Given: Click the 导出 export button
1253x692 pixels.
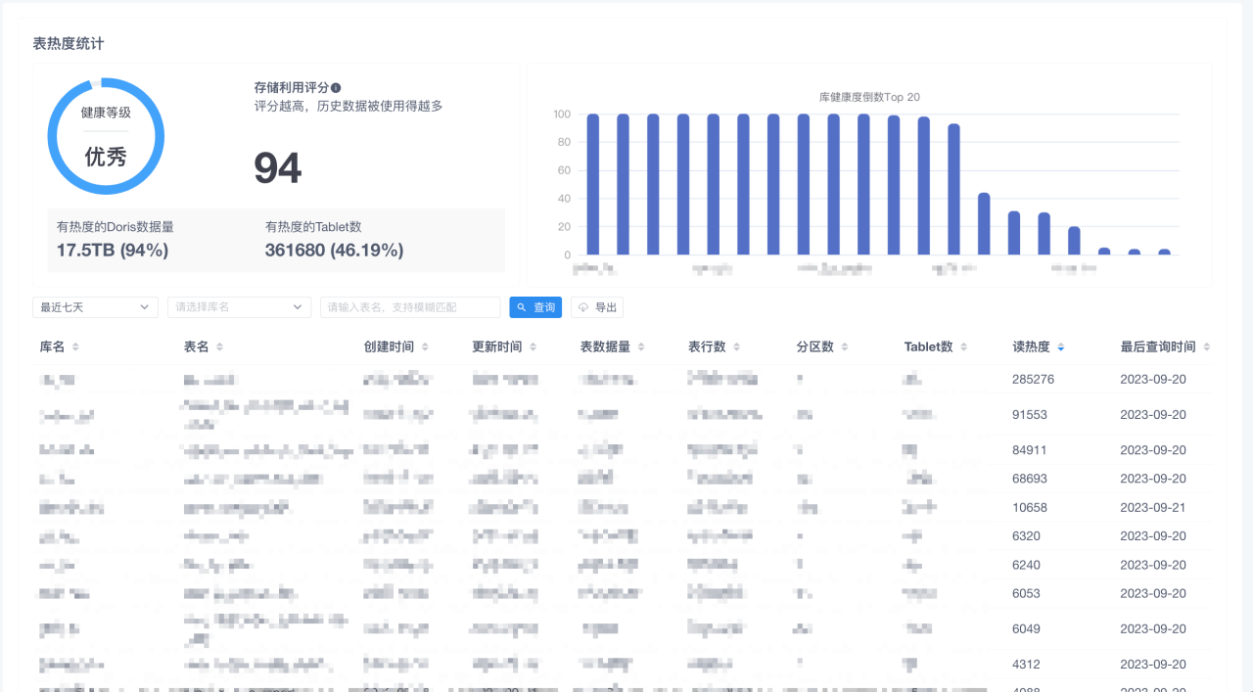Looking at the screenshot, I should pyautogui.click(x=597, y=307).
